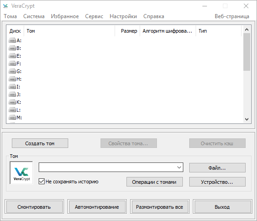257x221 pixels.
Task: Expand the volume path dropdown arrow
Action: click(x=179, y=167)
